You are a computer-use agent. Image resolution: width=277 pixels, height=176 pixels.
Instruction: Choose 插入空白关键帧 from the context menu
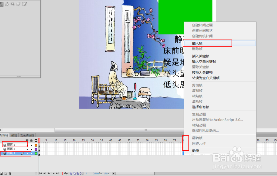click(220, 62)
